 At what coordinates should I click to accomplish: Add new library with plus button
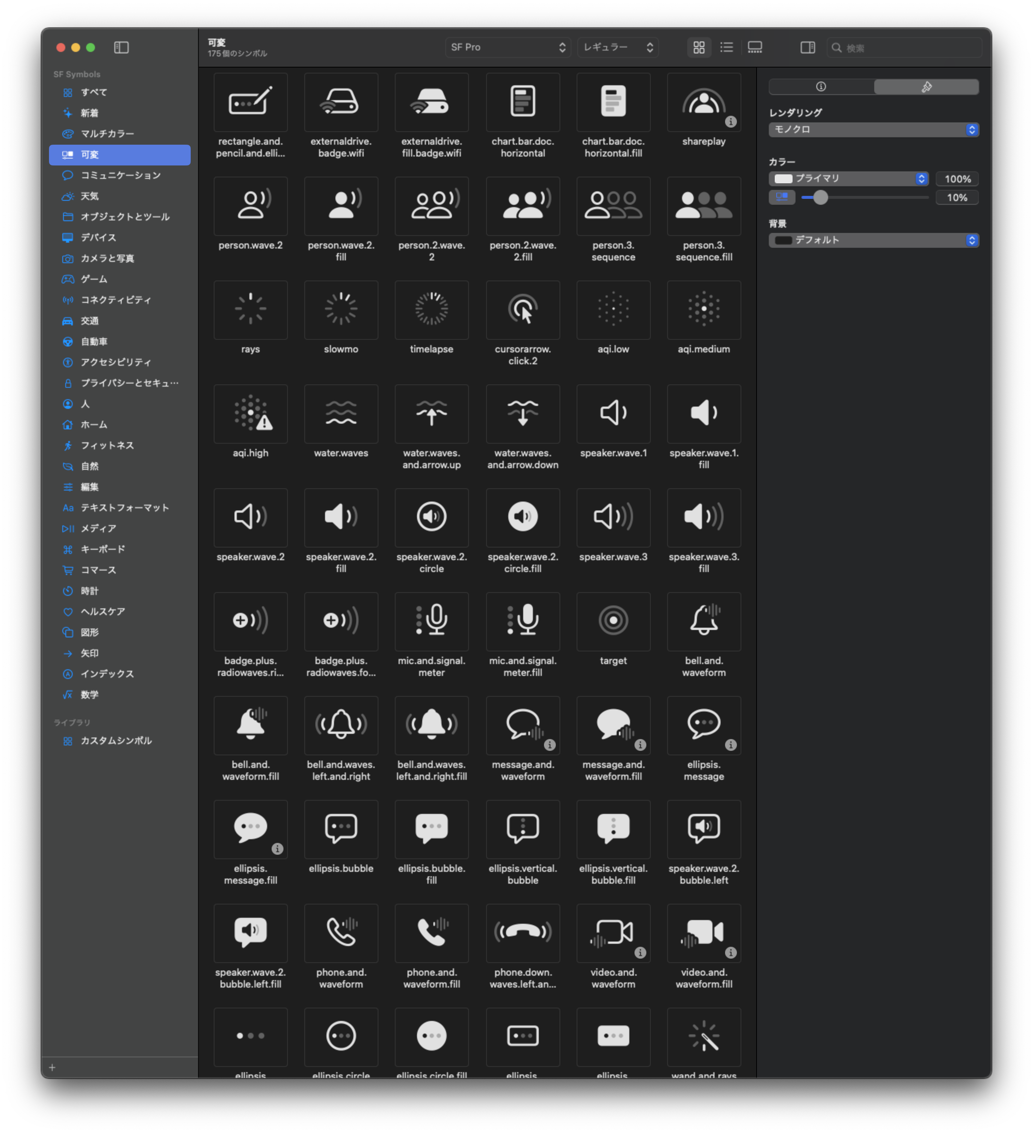coord(52,1067)
